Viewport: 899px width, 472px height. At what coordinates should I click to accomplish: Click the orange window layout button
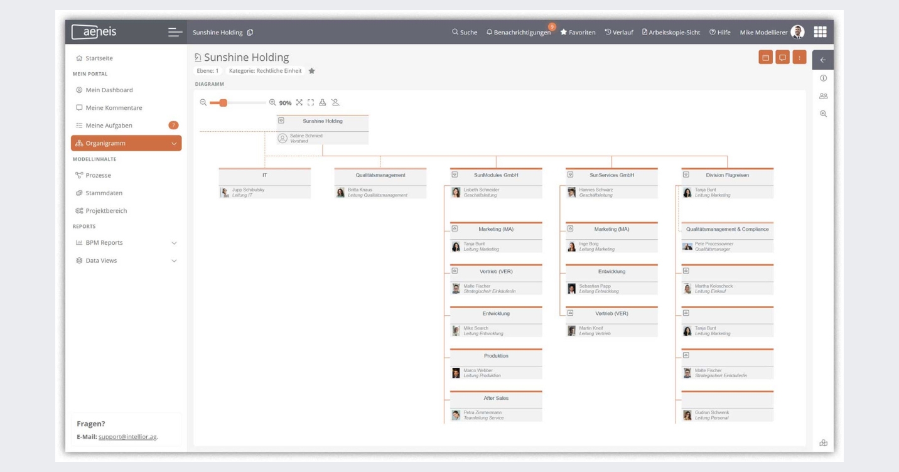pos(765,58)
